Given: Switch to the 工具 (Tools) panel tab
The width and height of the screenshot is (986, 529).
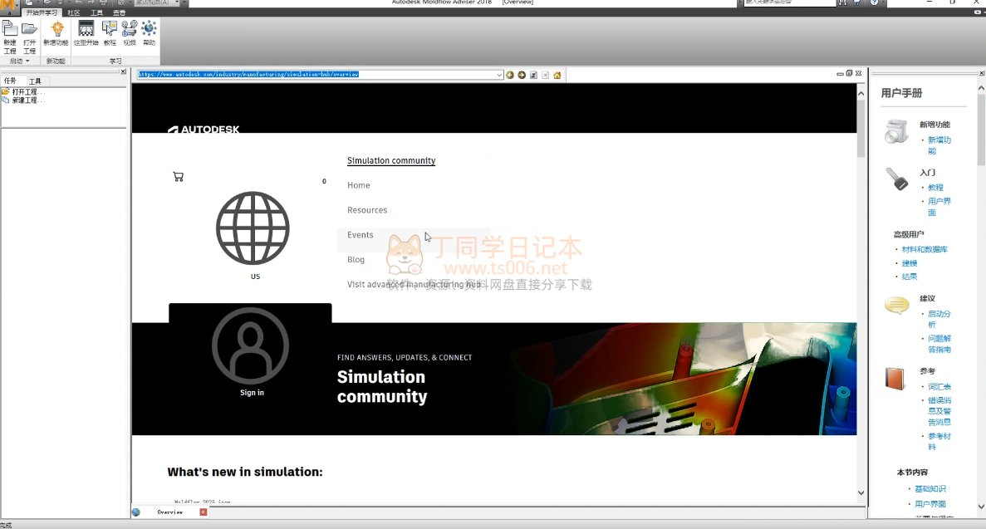Looking at the screenshot, I should pyautogui.click(x=35, y=81).
